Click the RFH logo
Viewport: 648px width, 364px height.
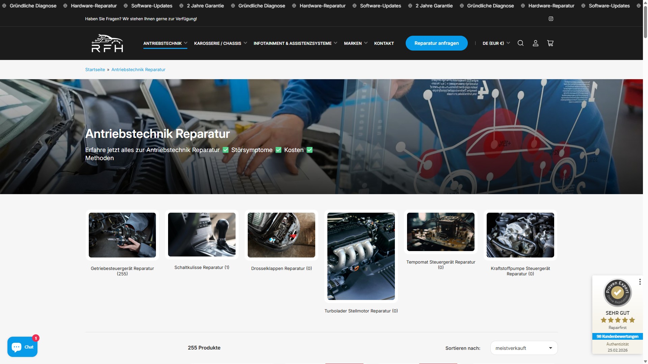tap(107, 43)
